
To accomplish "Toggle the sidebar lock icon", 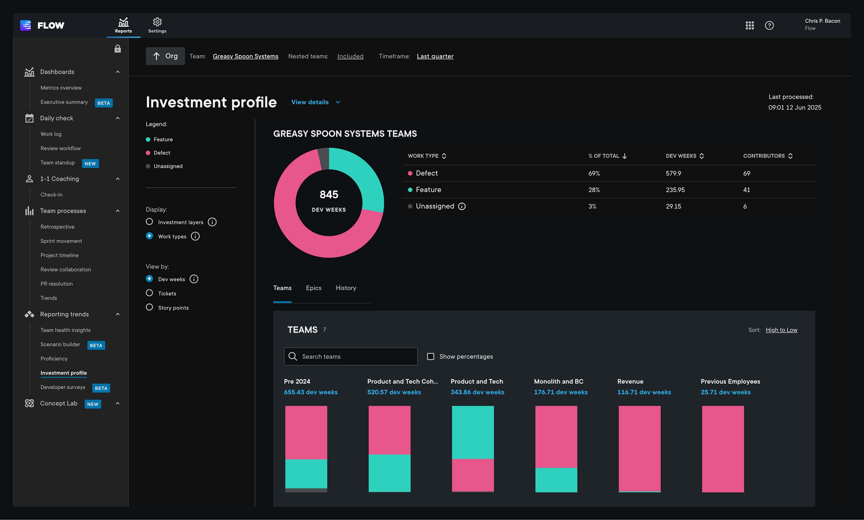I will (117, 49).
